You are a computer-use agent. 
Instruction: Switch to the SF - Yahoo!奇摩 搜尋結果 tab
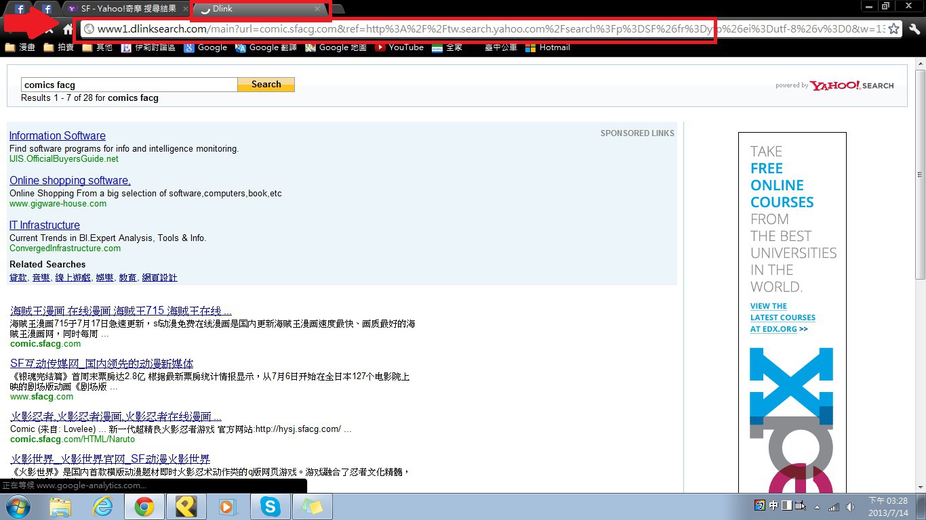[x=126, y=9]
